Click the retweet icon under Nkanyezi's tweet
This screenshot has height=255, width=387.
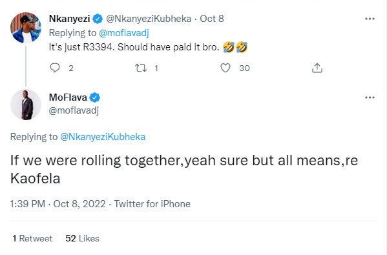click(141, 68)
